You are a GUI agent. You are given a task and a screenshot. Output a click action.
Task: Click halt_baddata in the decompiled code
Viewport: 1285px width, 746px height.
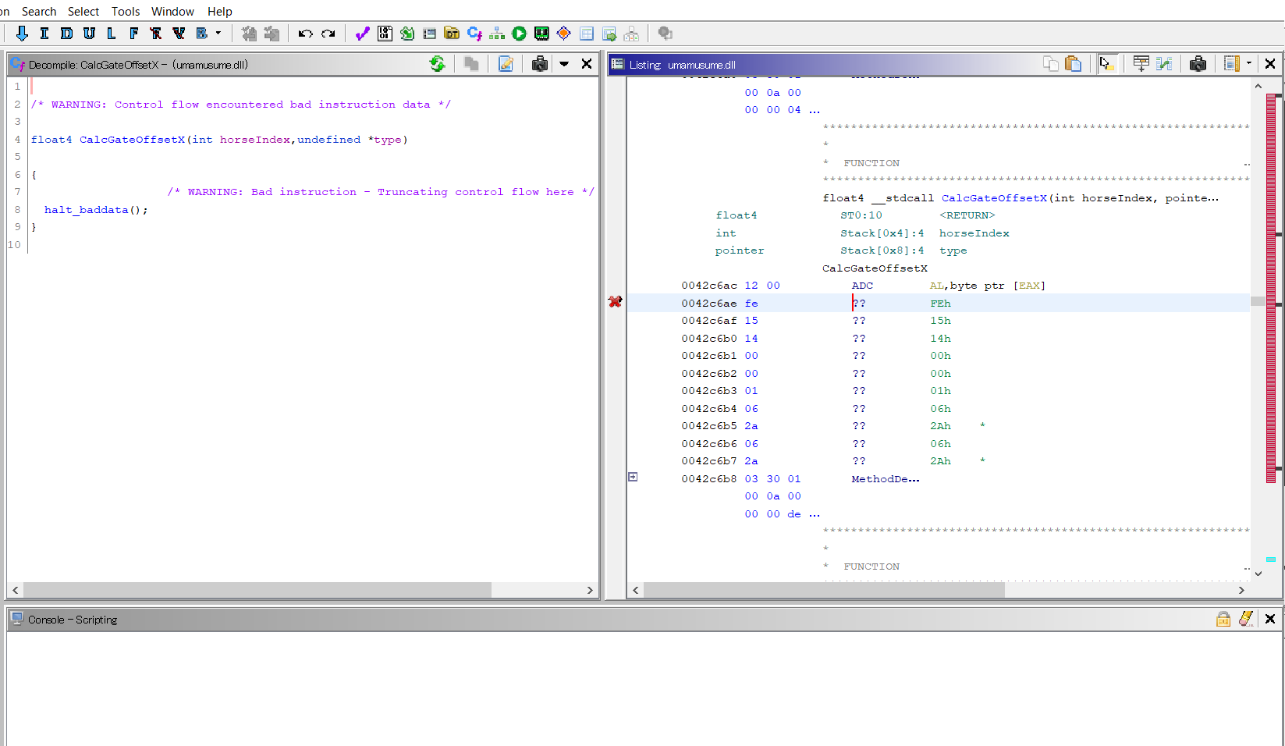click(x=86, y=209)
